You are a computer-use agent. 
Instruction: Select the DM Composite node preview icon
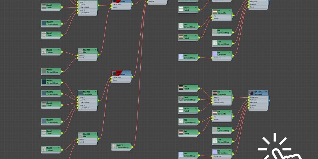(215, 93)
